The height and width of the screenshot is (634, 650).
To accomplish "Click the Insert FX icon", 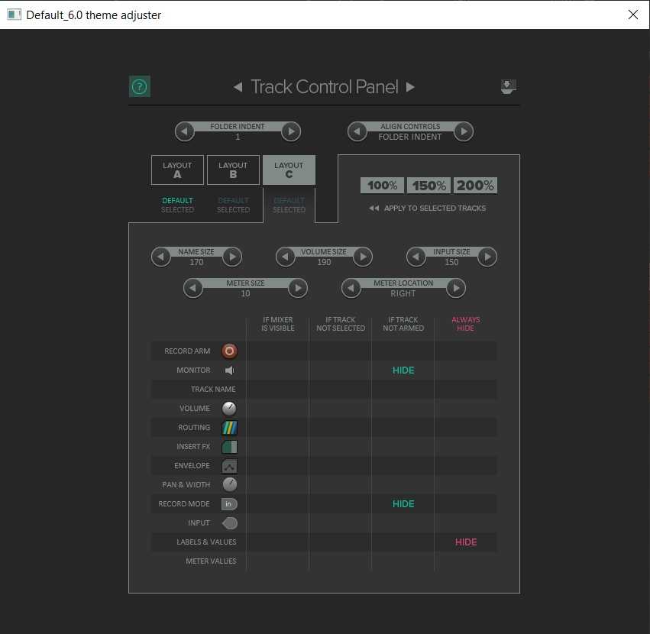I will pos(229,447).
